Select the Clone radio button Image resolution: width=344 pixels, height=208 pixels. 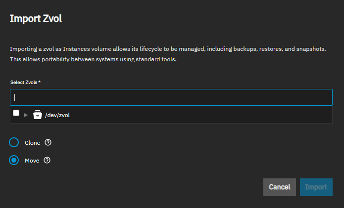[14, 143]
